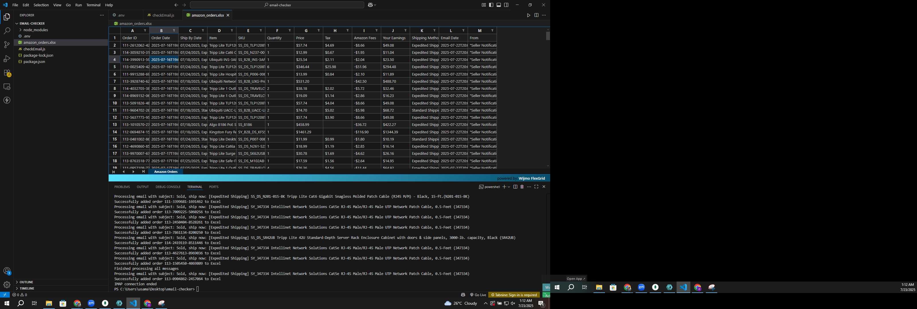This screenshot has height=309, width=917.
Task: Maximize the terminal panel size
Action: (536, 187)
